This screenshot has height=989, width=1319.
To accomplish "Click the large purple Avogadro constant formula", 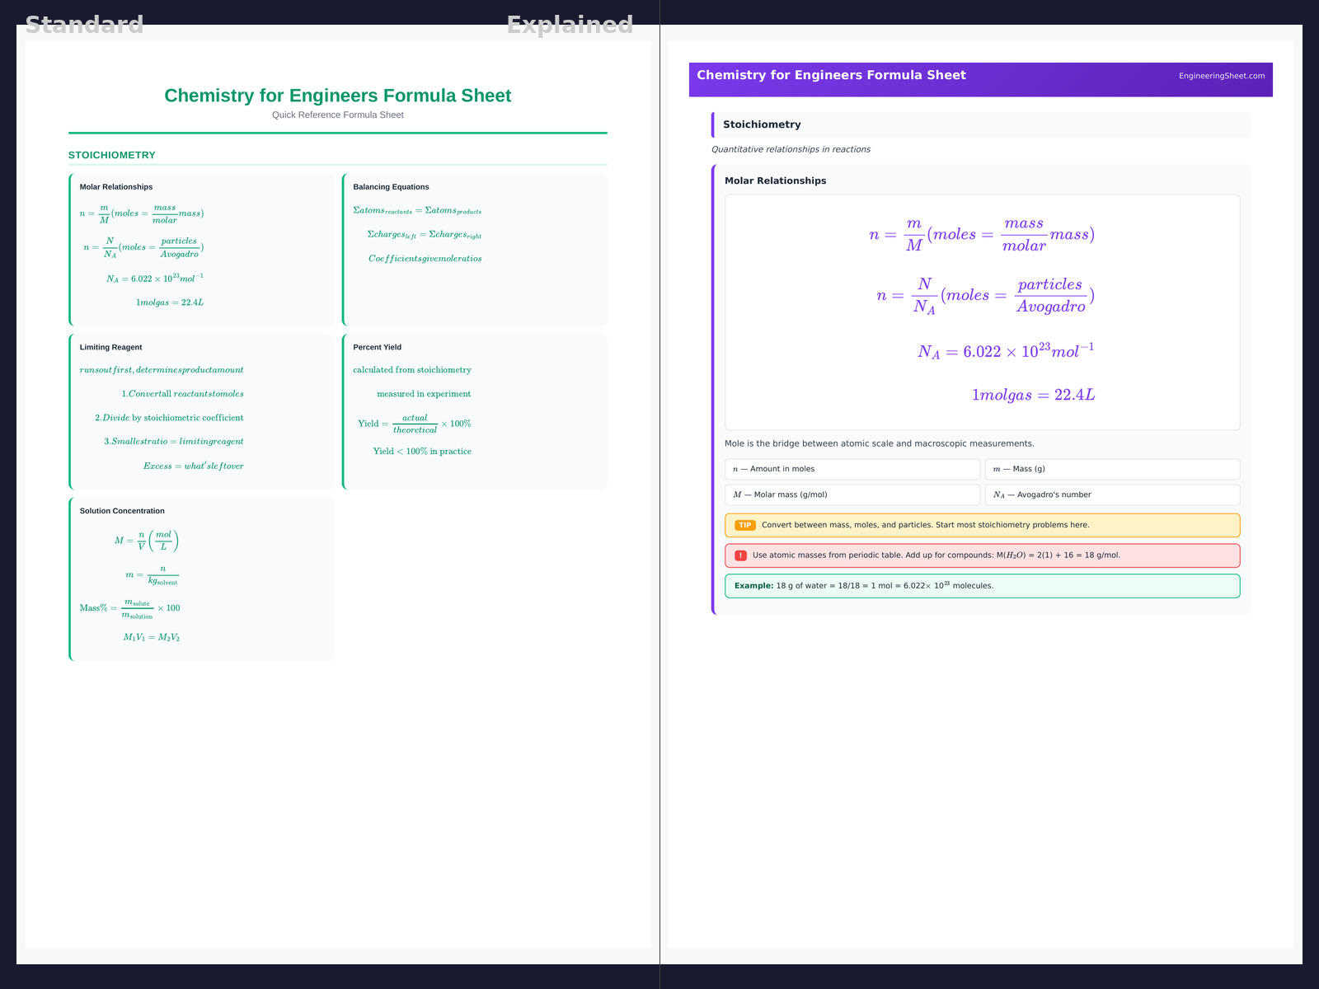I will coord(1006,351).
